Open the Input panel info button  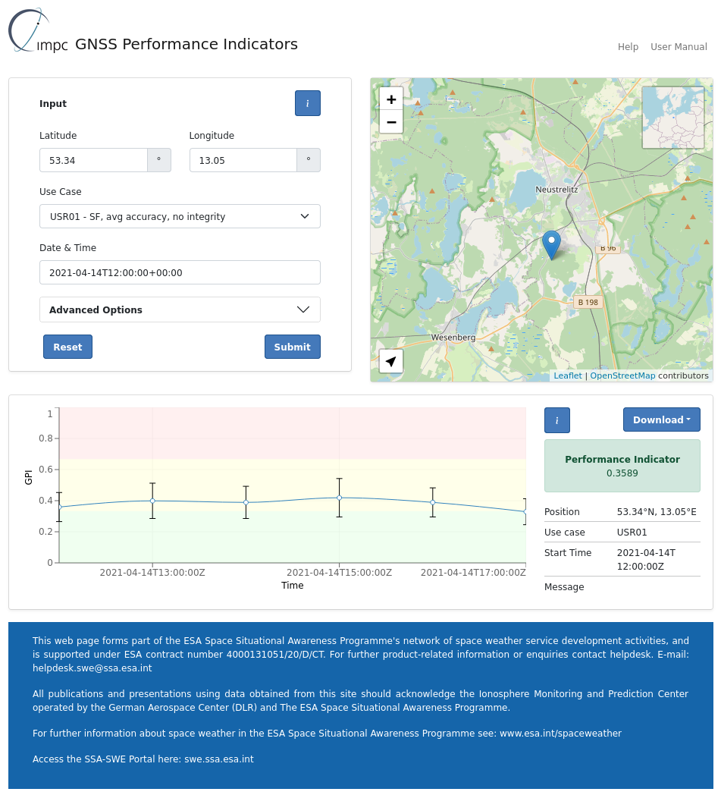coord(307,103)
